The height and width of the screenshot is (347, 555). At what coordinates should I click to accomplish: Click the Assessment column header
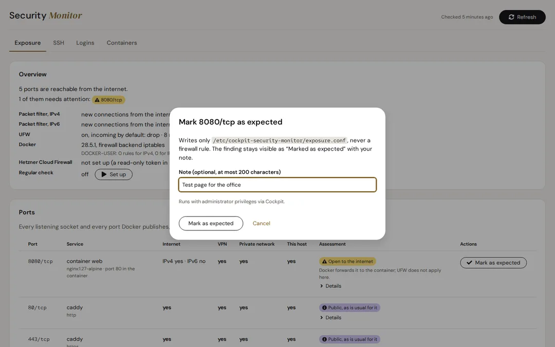(332, 244)
